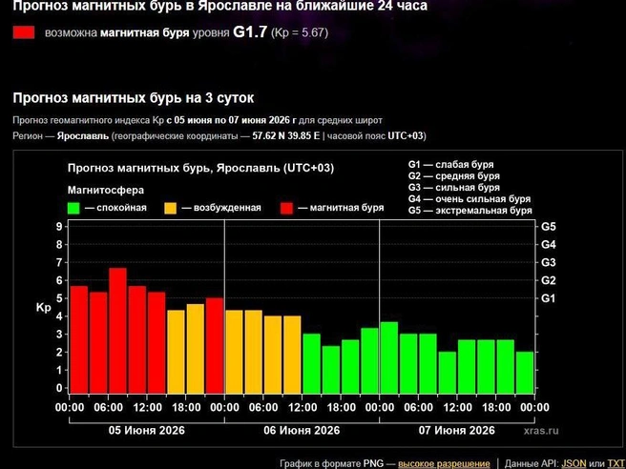626x469 pixels.
Task: Open the JSON API data link
Action: 574,464
